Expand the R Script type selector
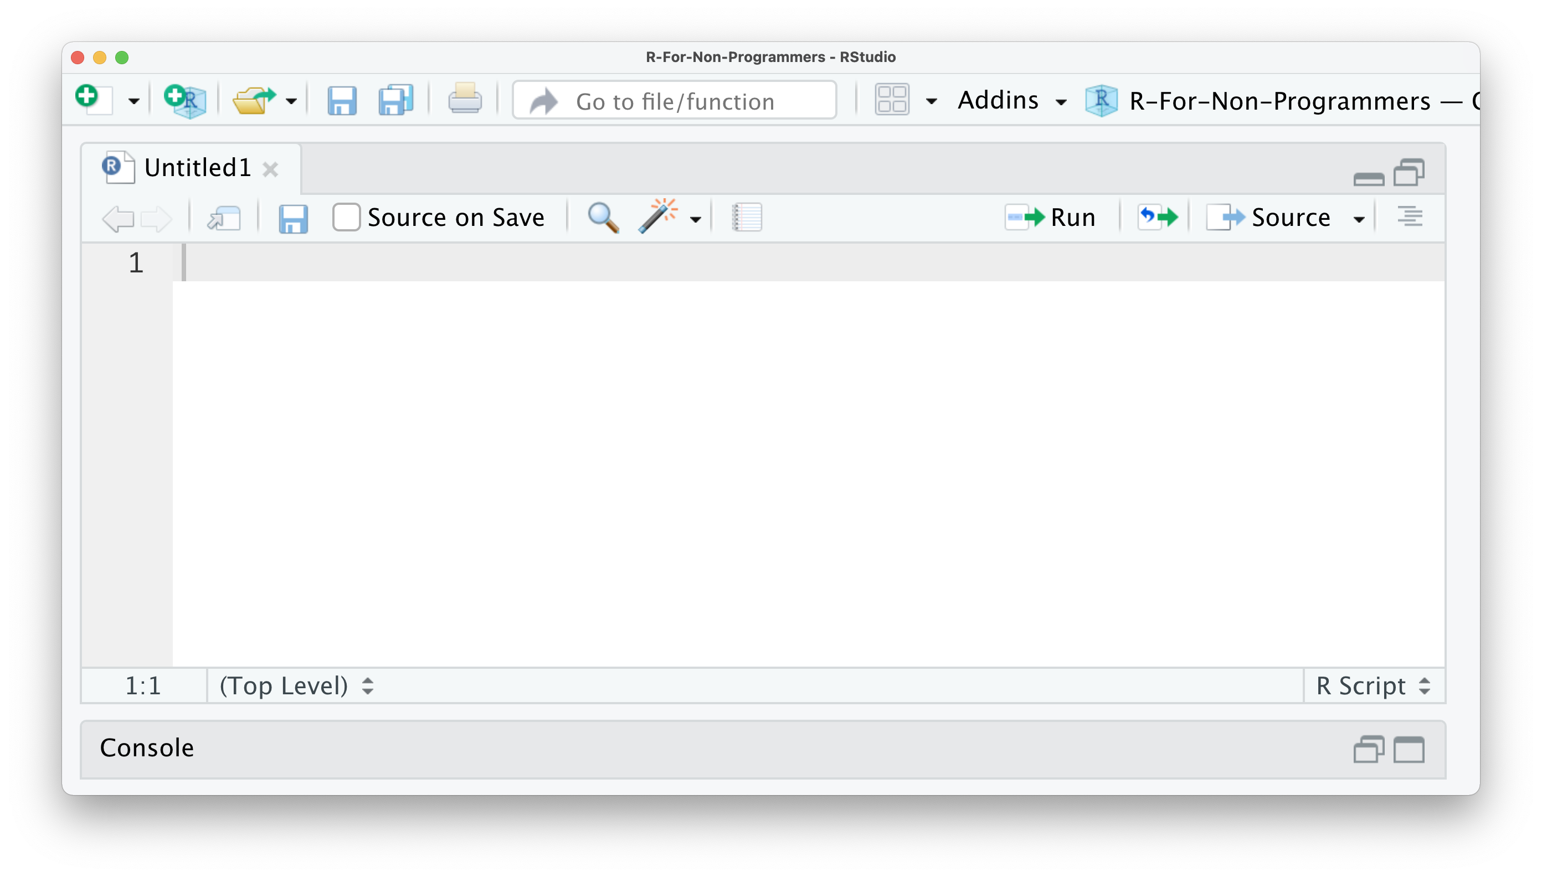The width and height of the screenshot is (1542, 877). click(1371, 685)
